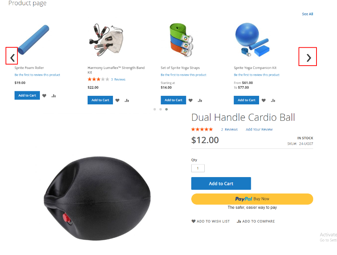Click ADD TO WISH LIST for Cardio Ball
Viewport: 337px width, 255px height.
(211, 221)
